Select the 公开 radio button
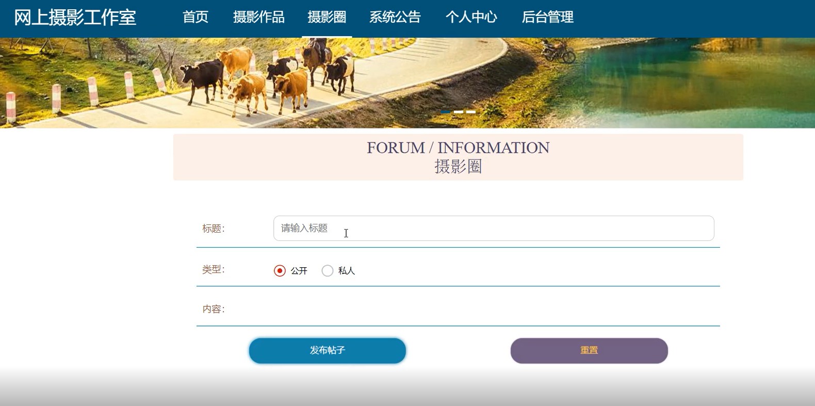Screen dimensions: 815x406 [x=280, y=271]
